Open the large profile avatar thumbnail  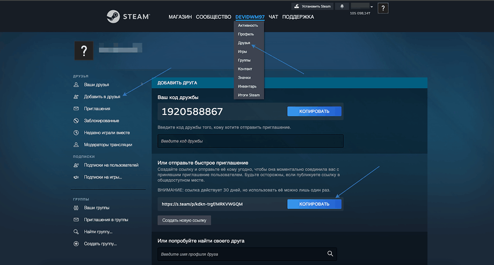coord(84,51)
